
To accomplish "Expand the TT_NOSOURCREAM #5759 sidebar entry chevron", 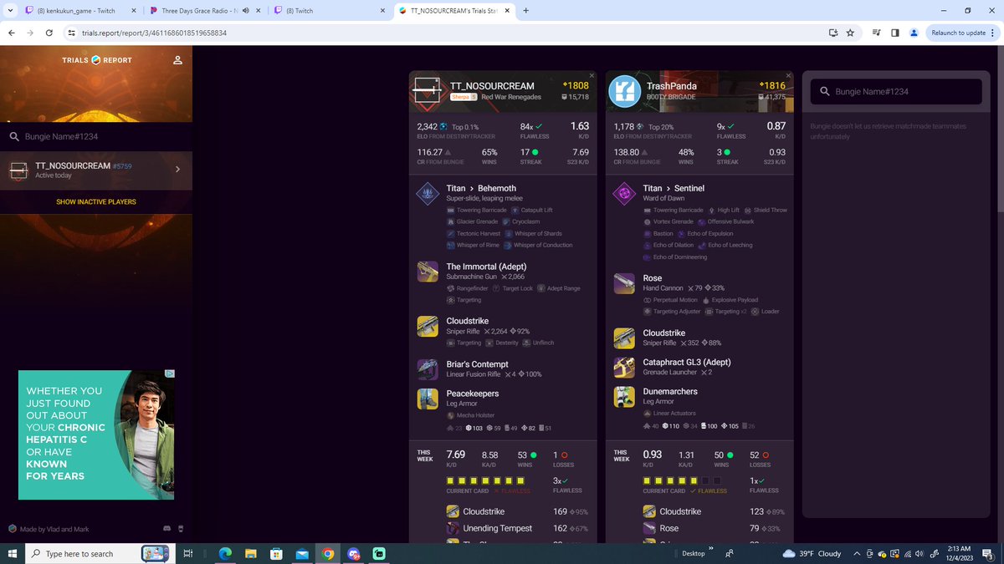I will click(x=177, y=170).
